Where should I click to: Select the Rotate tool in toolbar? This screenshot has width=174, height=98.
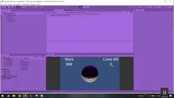(x=11, y=7)
